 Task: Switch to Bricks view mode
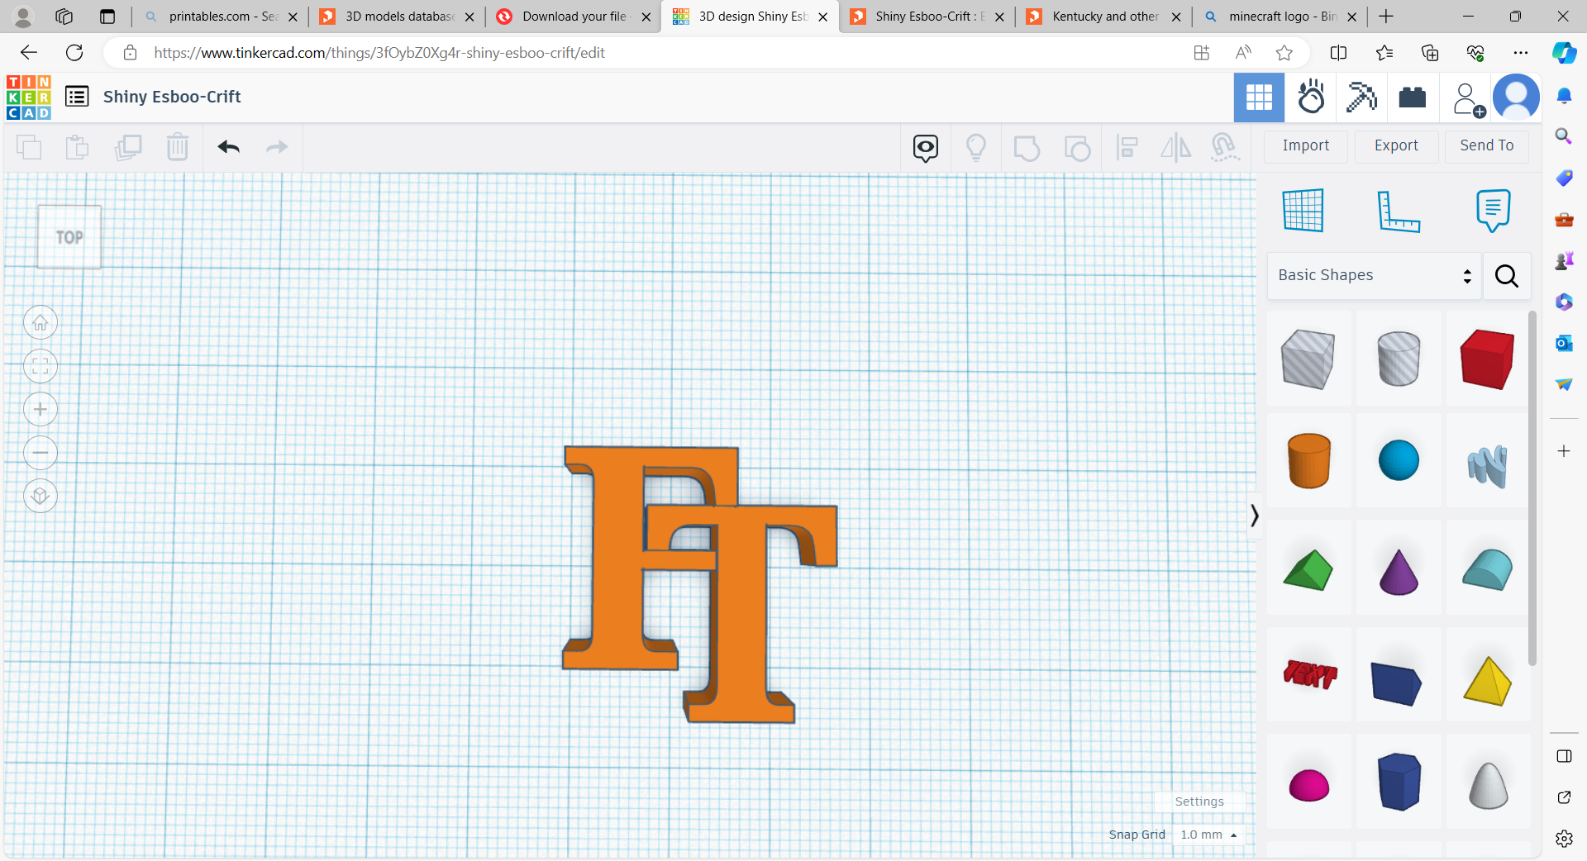1412,98
